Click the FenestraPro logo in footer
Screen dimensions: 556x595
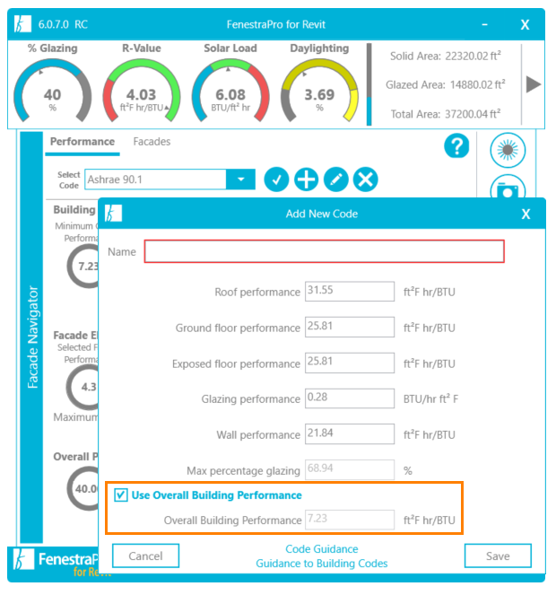24,559
